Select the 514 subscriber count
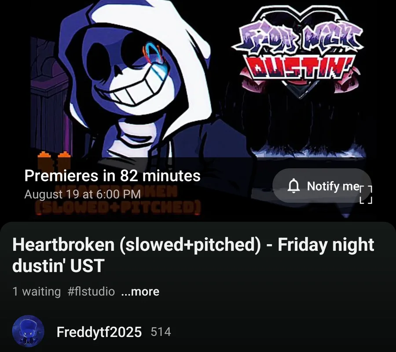 (161, 332)
